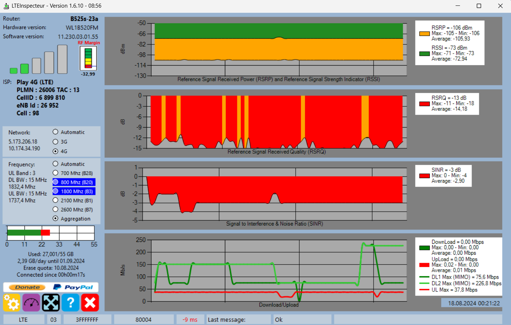Screen dimensions: 511x325
Task: Click the IP address 10.174.34.190
Action: point(24,148)
